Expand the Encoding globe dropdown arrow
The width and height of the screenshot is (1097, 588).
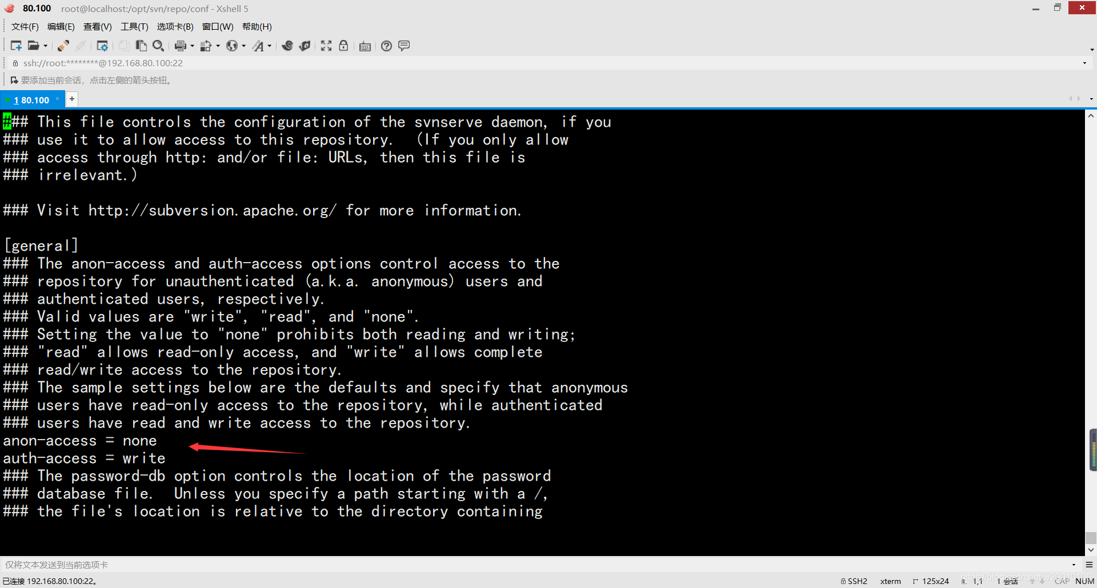click(x=244, y=46)
